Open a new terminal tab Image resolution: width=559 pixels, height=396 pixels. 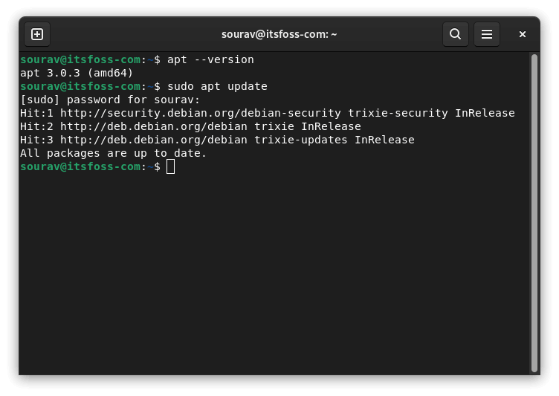37,34
